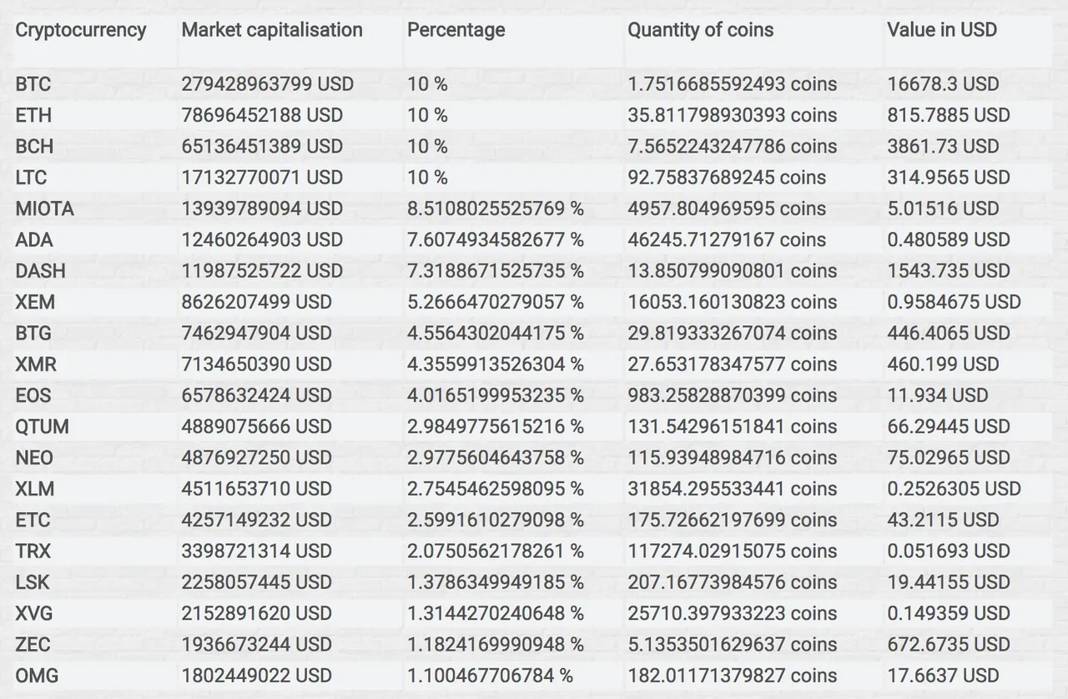The image size is (1068, 699).
Task: Click the XVG row label
Action: tap(34, 614)
